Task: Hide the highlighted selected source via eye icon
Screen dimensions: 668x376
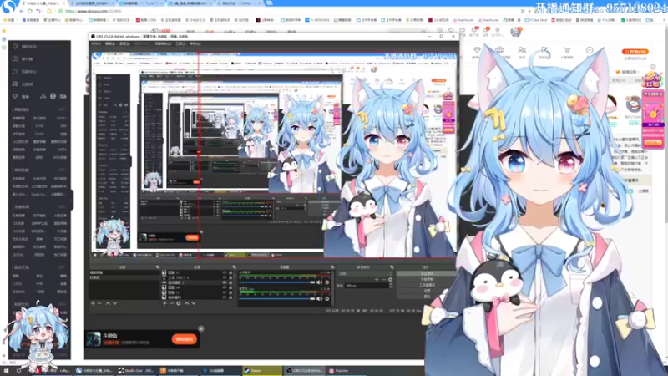Action: 225,282
